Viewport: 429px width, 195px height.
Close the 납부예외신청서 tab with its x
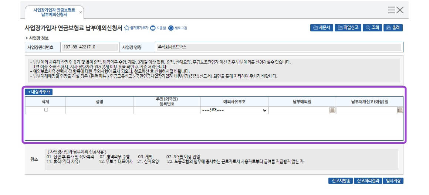point(81,13)
